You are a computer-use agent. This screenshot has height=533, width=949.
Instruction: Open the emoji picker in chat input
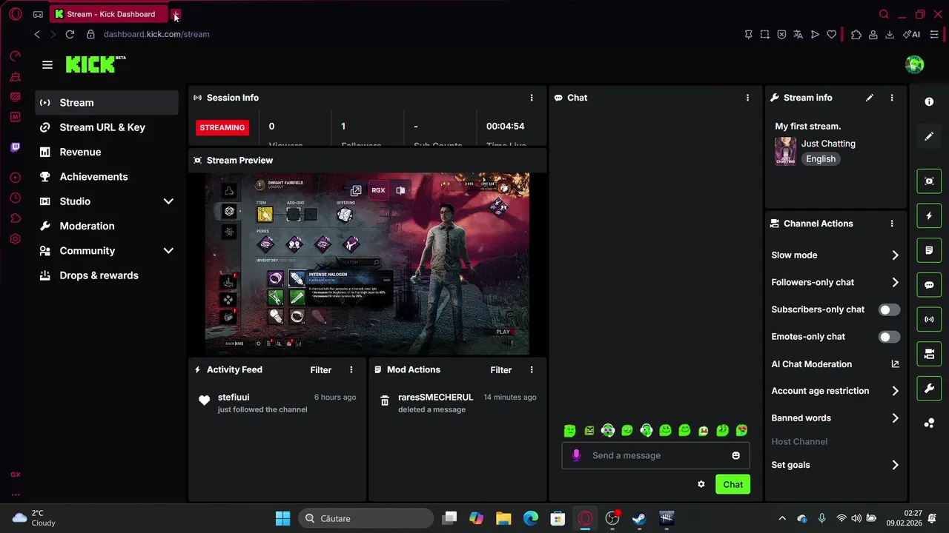coord(736,455)
